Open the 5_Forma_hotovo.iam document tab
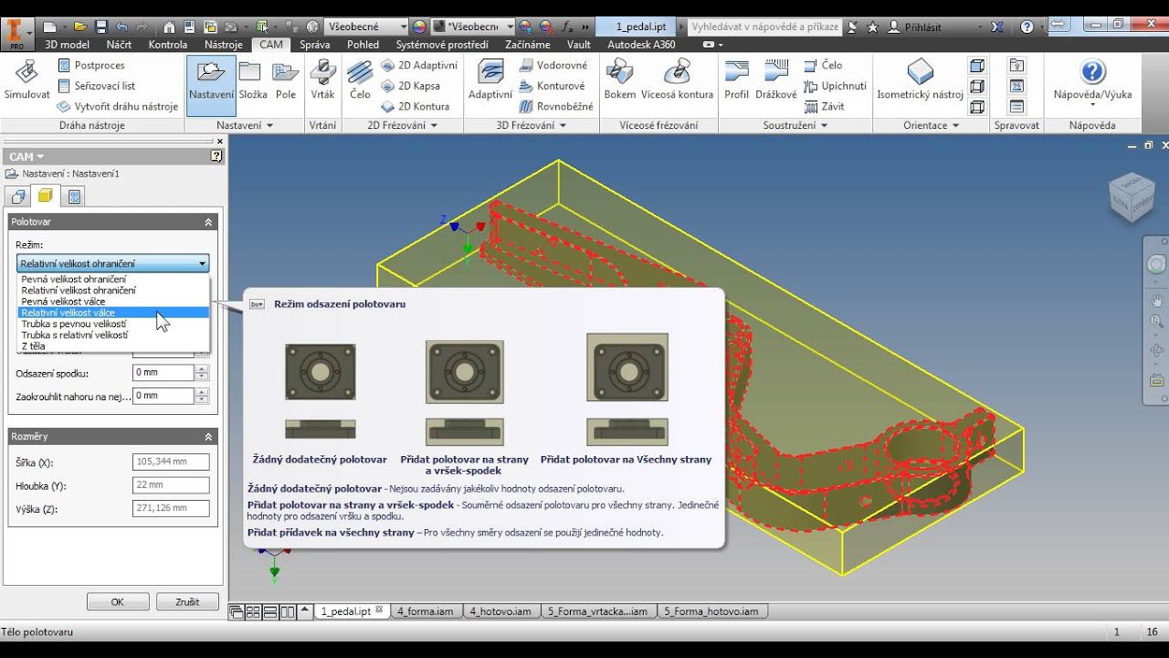Image resolution: width=1169 pixels, height=658 pixels. coord(711,611)
